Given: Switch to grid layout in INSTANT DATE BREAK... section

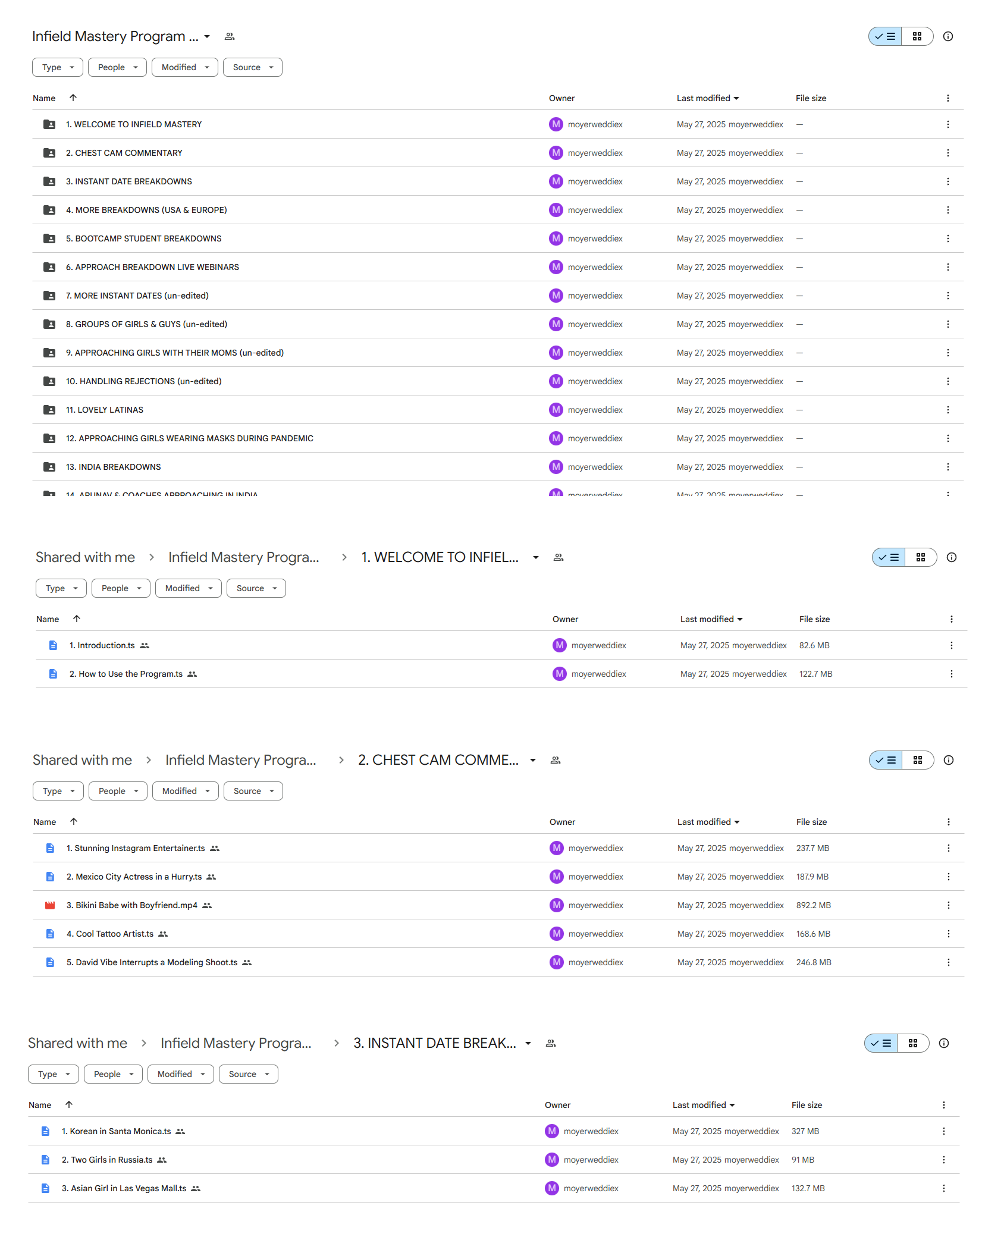Looking at the screenshot, I should click(913, 1043).
